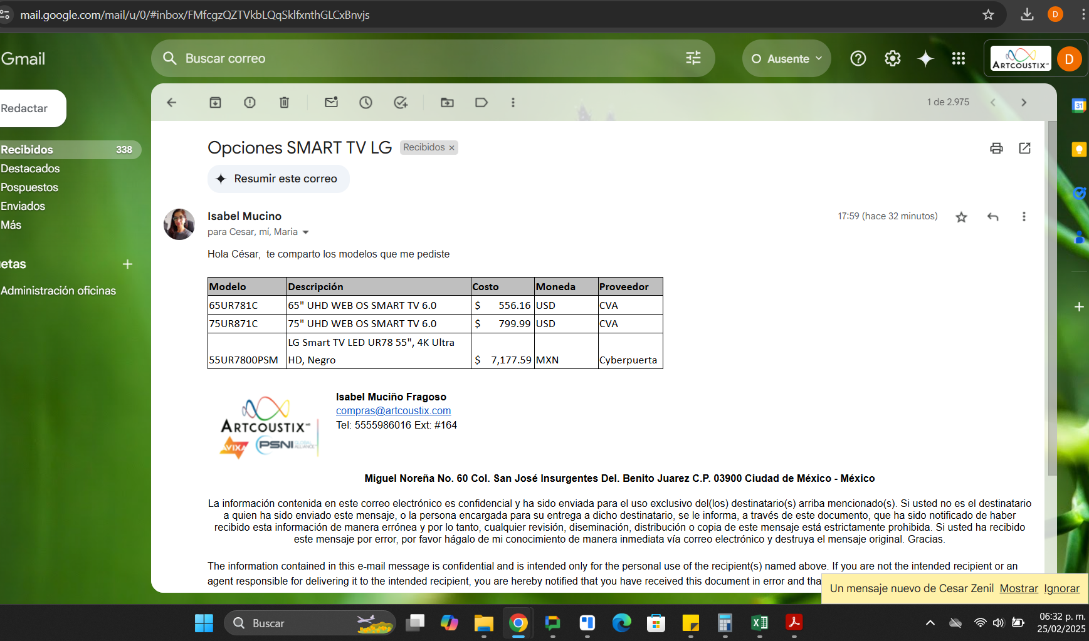The height and width of the screenshot is (641, 1089).
Task: Click the taskbar clock and date
Action: [x=1061, y=623]
